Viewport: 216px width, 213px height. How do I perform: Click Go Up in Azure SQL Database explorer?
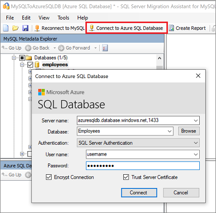coord(11,175)
